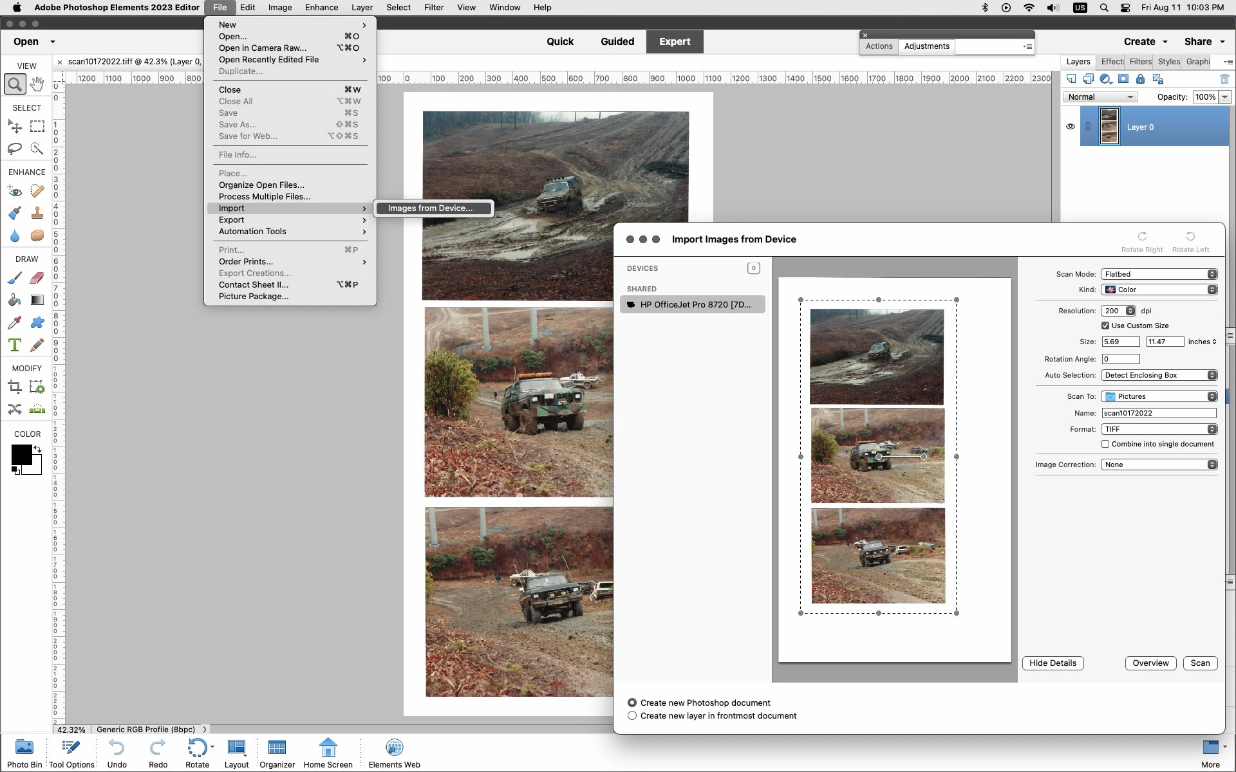Expand the Format TIFF dropdown
This screenshot has width=1236, height=772.
click(1158, 429)
